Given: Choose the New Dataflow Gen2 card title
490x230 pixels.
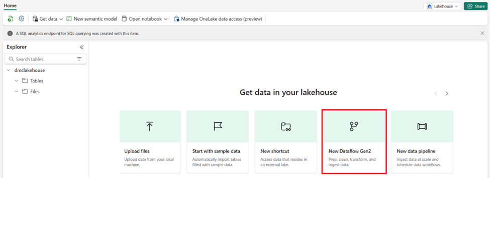Looking at the screenshot, I should 350,151.
